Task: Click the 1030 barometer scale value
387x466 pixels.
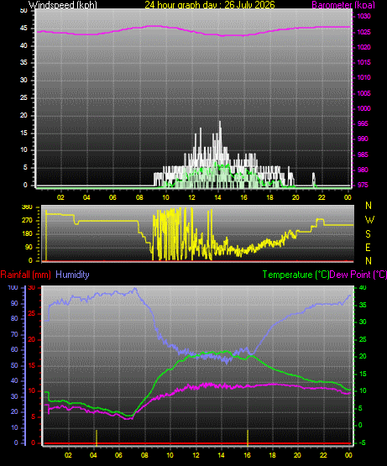Action: 363,16
